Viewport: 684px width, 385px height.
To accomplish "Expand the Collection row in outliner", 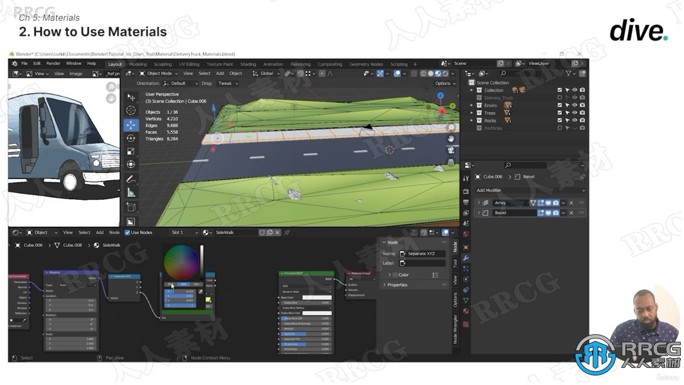I will 472,90.
